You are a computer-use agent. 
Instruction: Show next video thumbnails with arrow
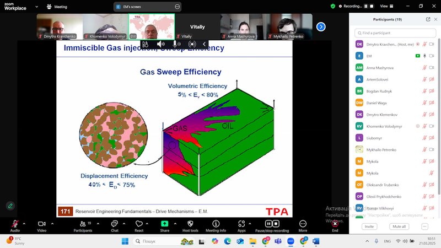click(321, 26)
